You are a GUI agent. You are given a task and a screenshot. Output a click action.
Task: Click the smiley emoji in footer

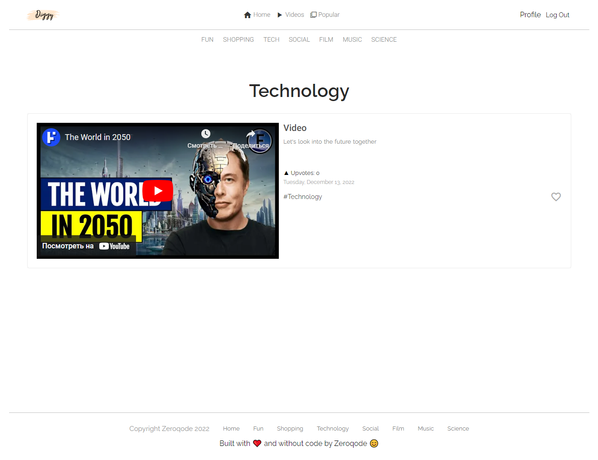pos(374,444)
